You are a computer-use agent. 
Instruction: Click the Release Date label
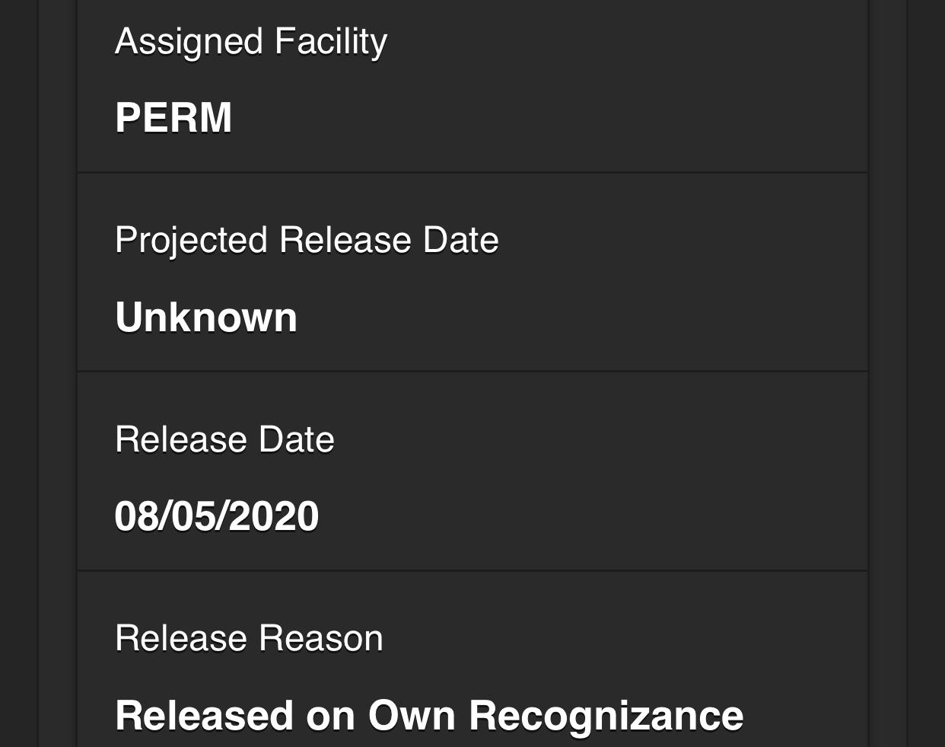point(224,440)
